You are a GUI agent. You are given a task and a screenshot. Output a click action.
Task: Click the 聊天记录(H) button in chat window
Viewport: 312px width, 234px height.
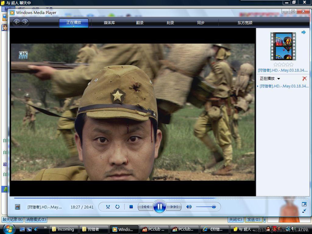pos(12,219)
